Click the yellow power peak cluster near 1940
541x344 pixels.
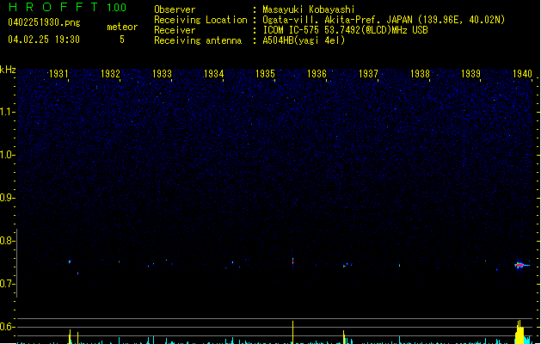coord(519,332)
